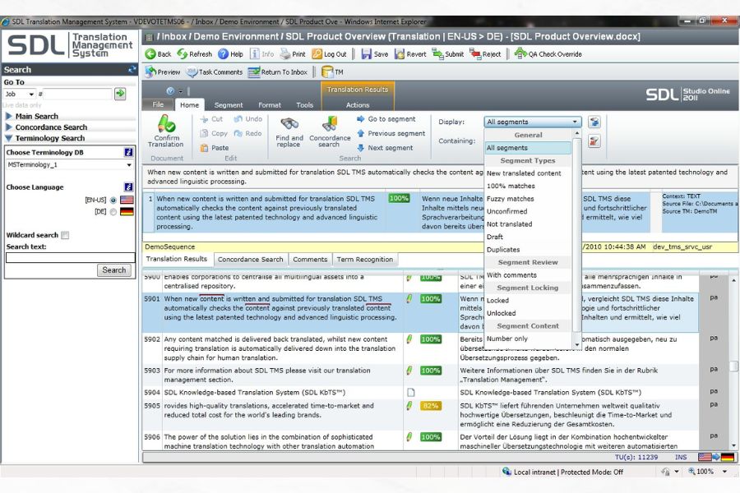This screenshot has width=740, height=493.
Task: Submit the translation task
Action: coord(448,54)
